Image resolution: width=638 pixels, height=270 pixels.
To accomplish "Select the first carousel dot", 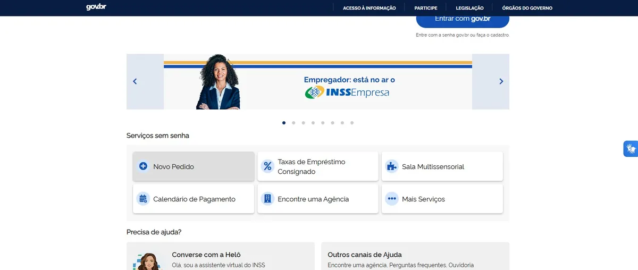I will coord(284,123).
